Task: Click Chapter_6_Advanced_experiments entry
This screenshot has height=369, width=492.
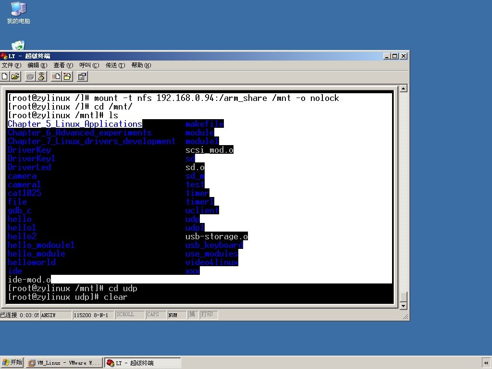Action: pos(80,133)
